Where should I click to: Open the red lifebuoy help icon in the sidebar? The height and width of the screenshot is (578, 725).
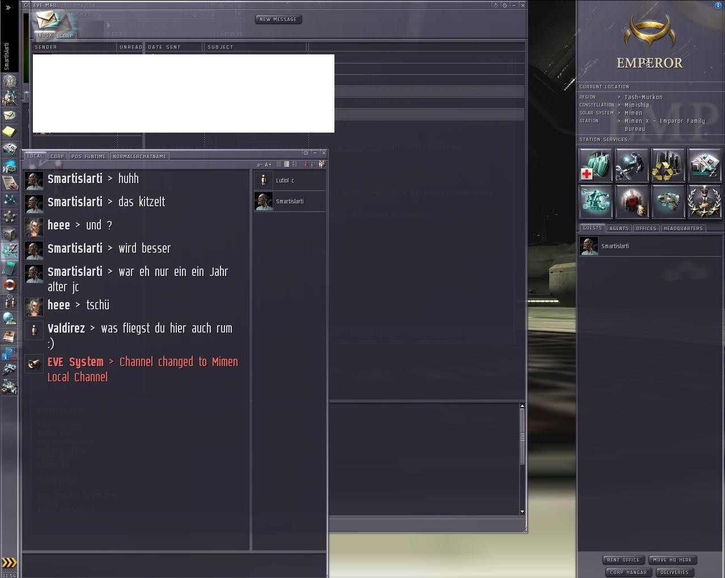click(9, 285)
